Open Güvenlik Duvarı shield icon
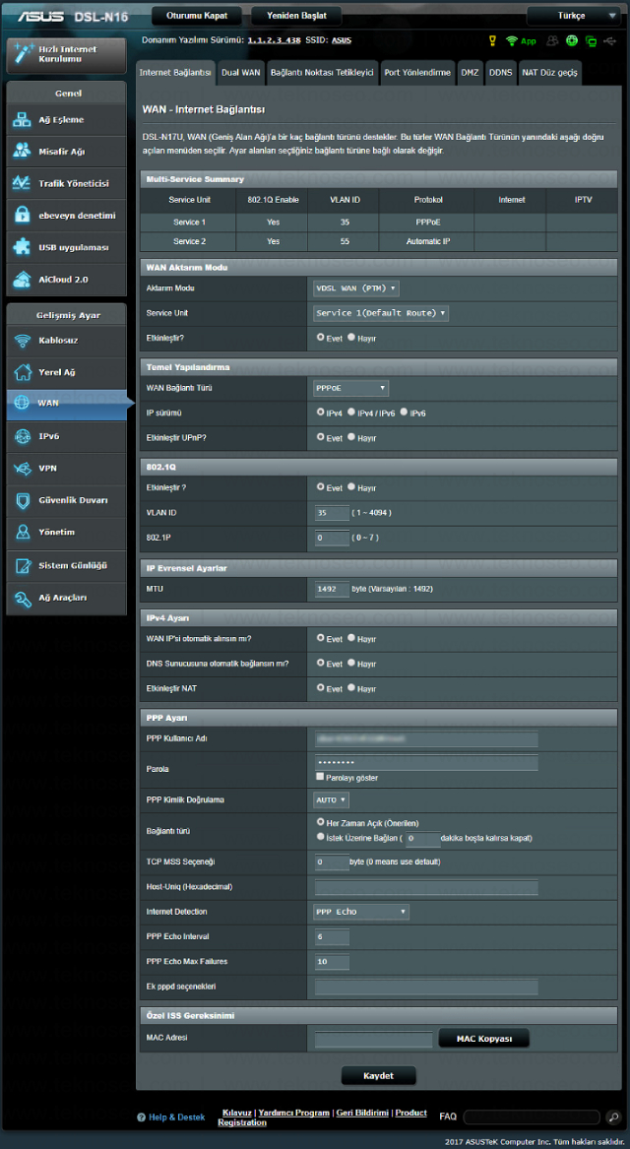 point(22,500)
